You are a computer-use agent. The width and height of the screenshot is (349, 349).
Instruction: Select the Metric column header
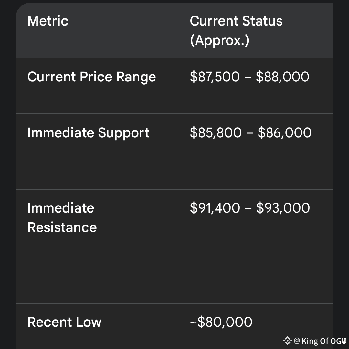click(48, 21)
